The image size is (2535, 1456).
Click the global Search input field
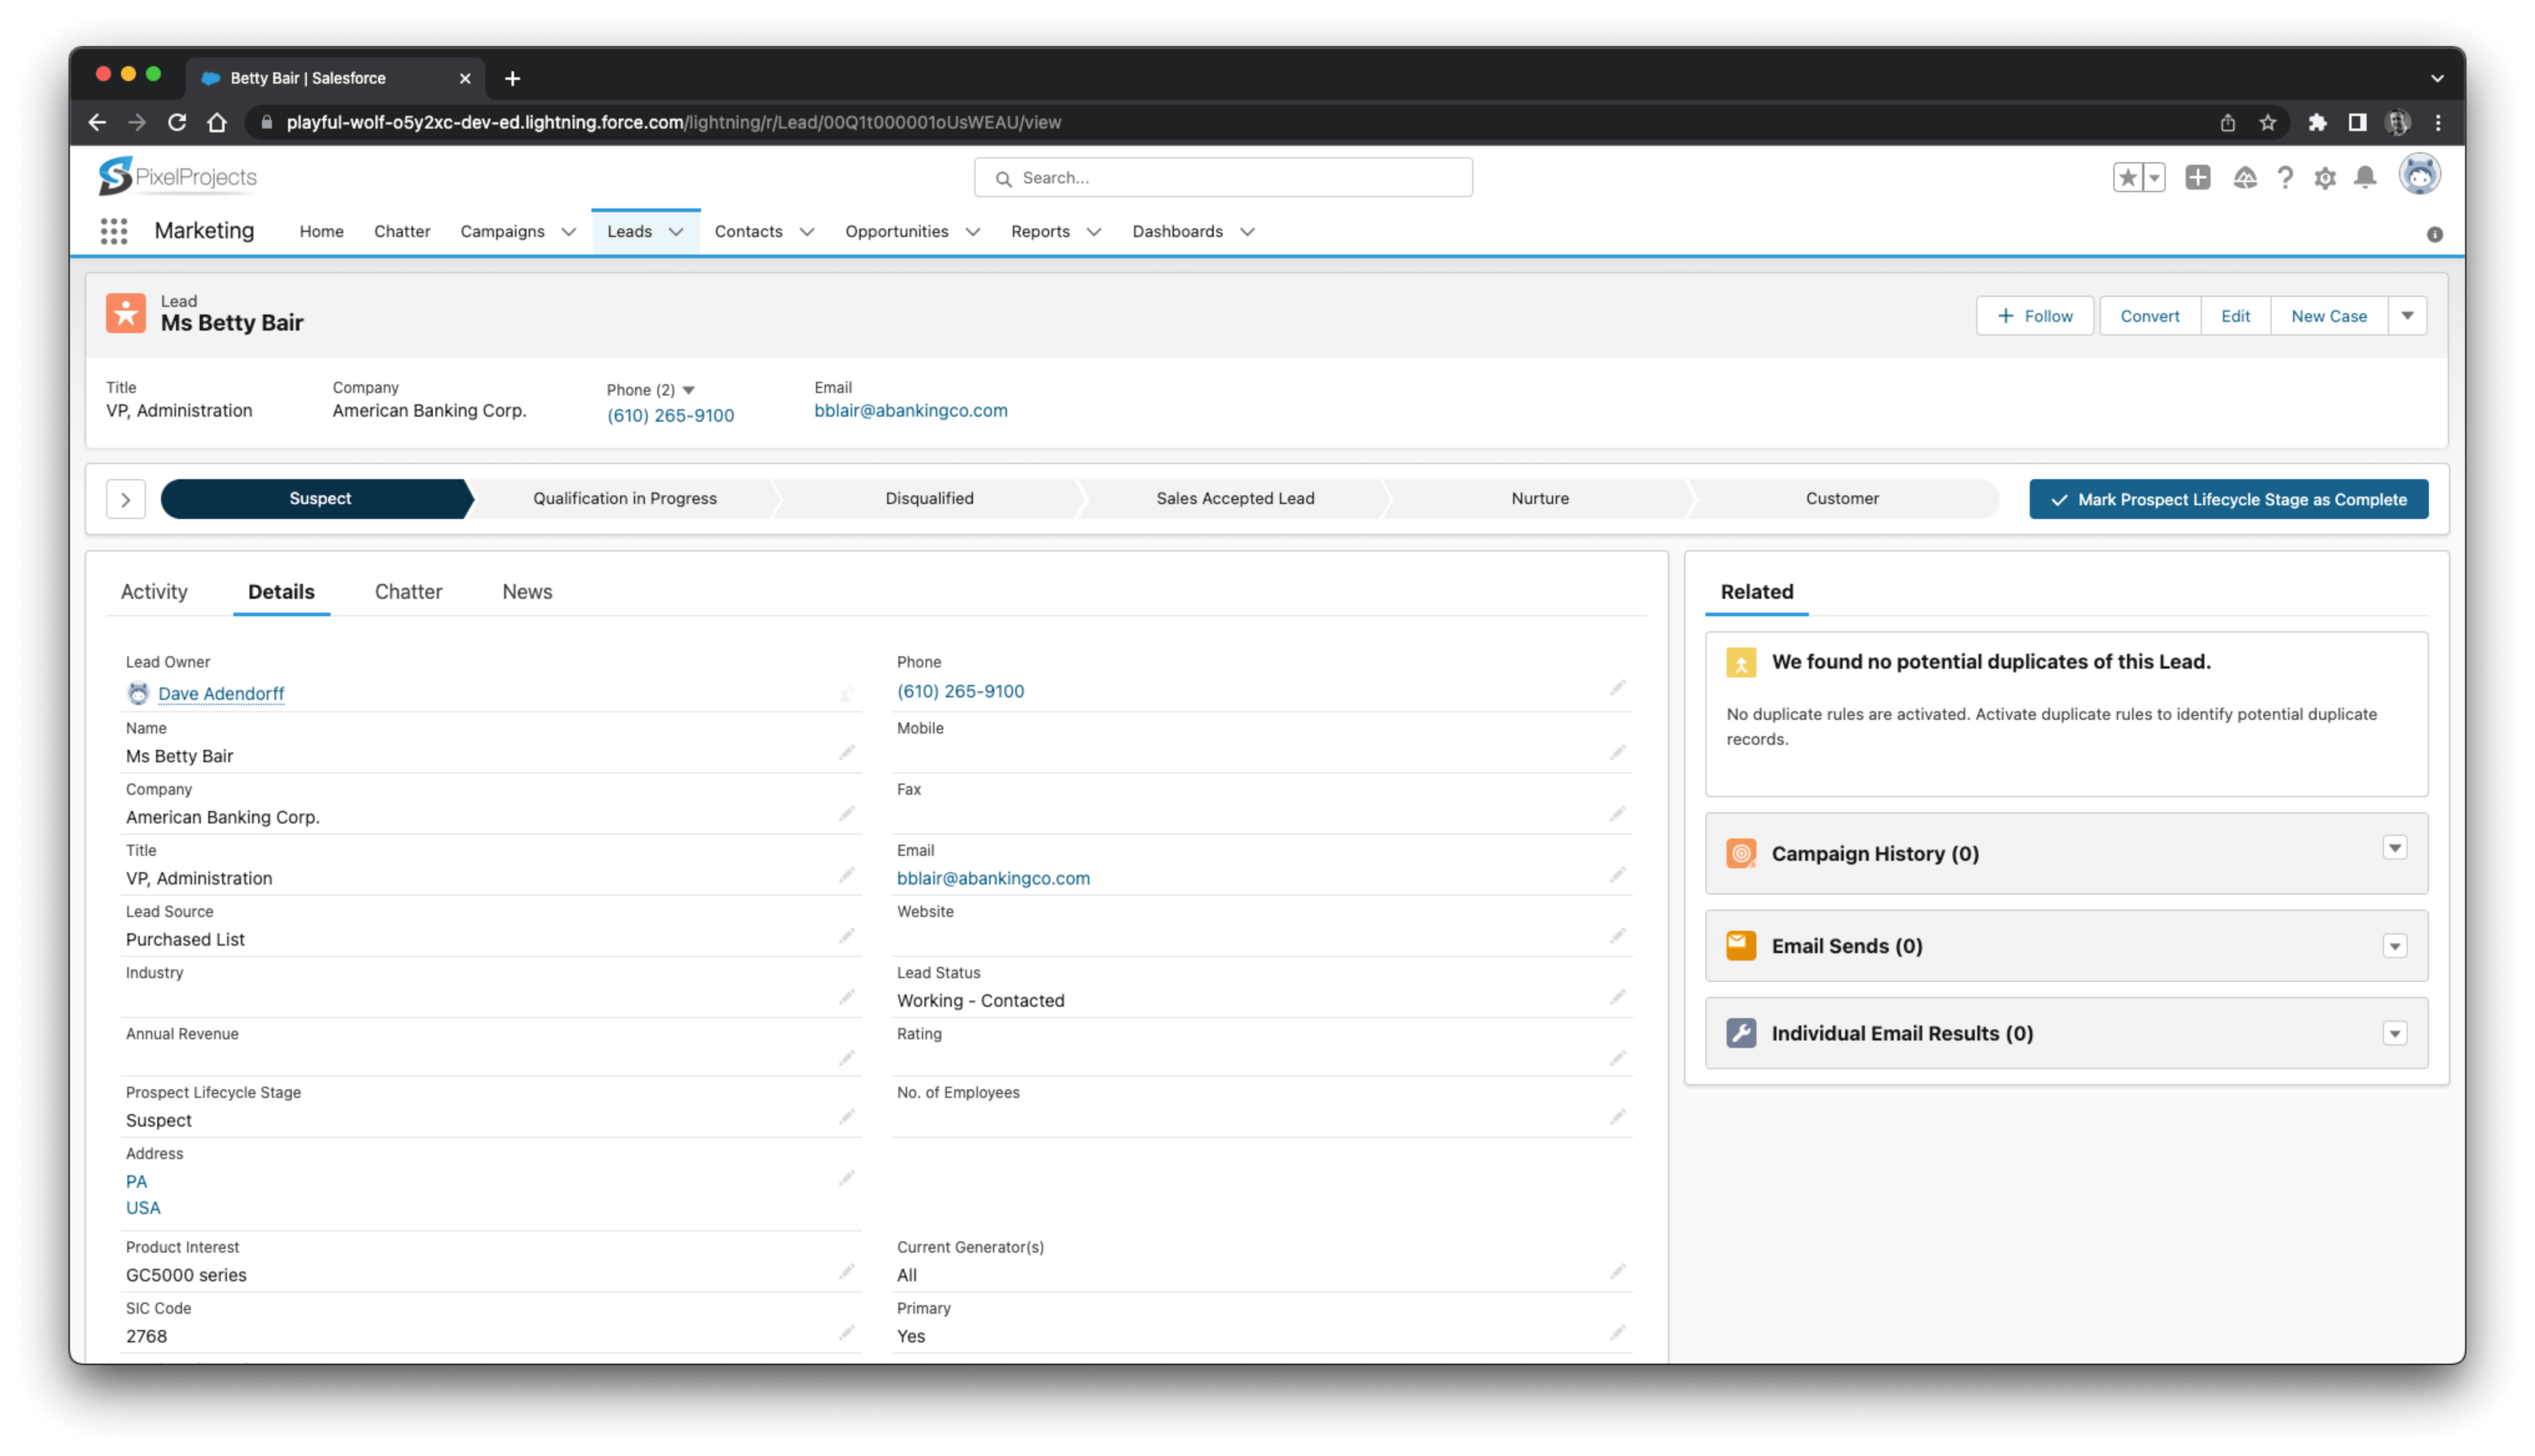pos(1223,178)
